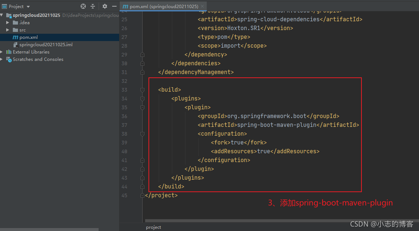
Task: Click fold marker at </build> line 44
Action: (x=143, y=187)
